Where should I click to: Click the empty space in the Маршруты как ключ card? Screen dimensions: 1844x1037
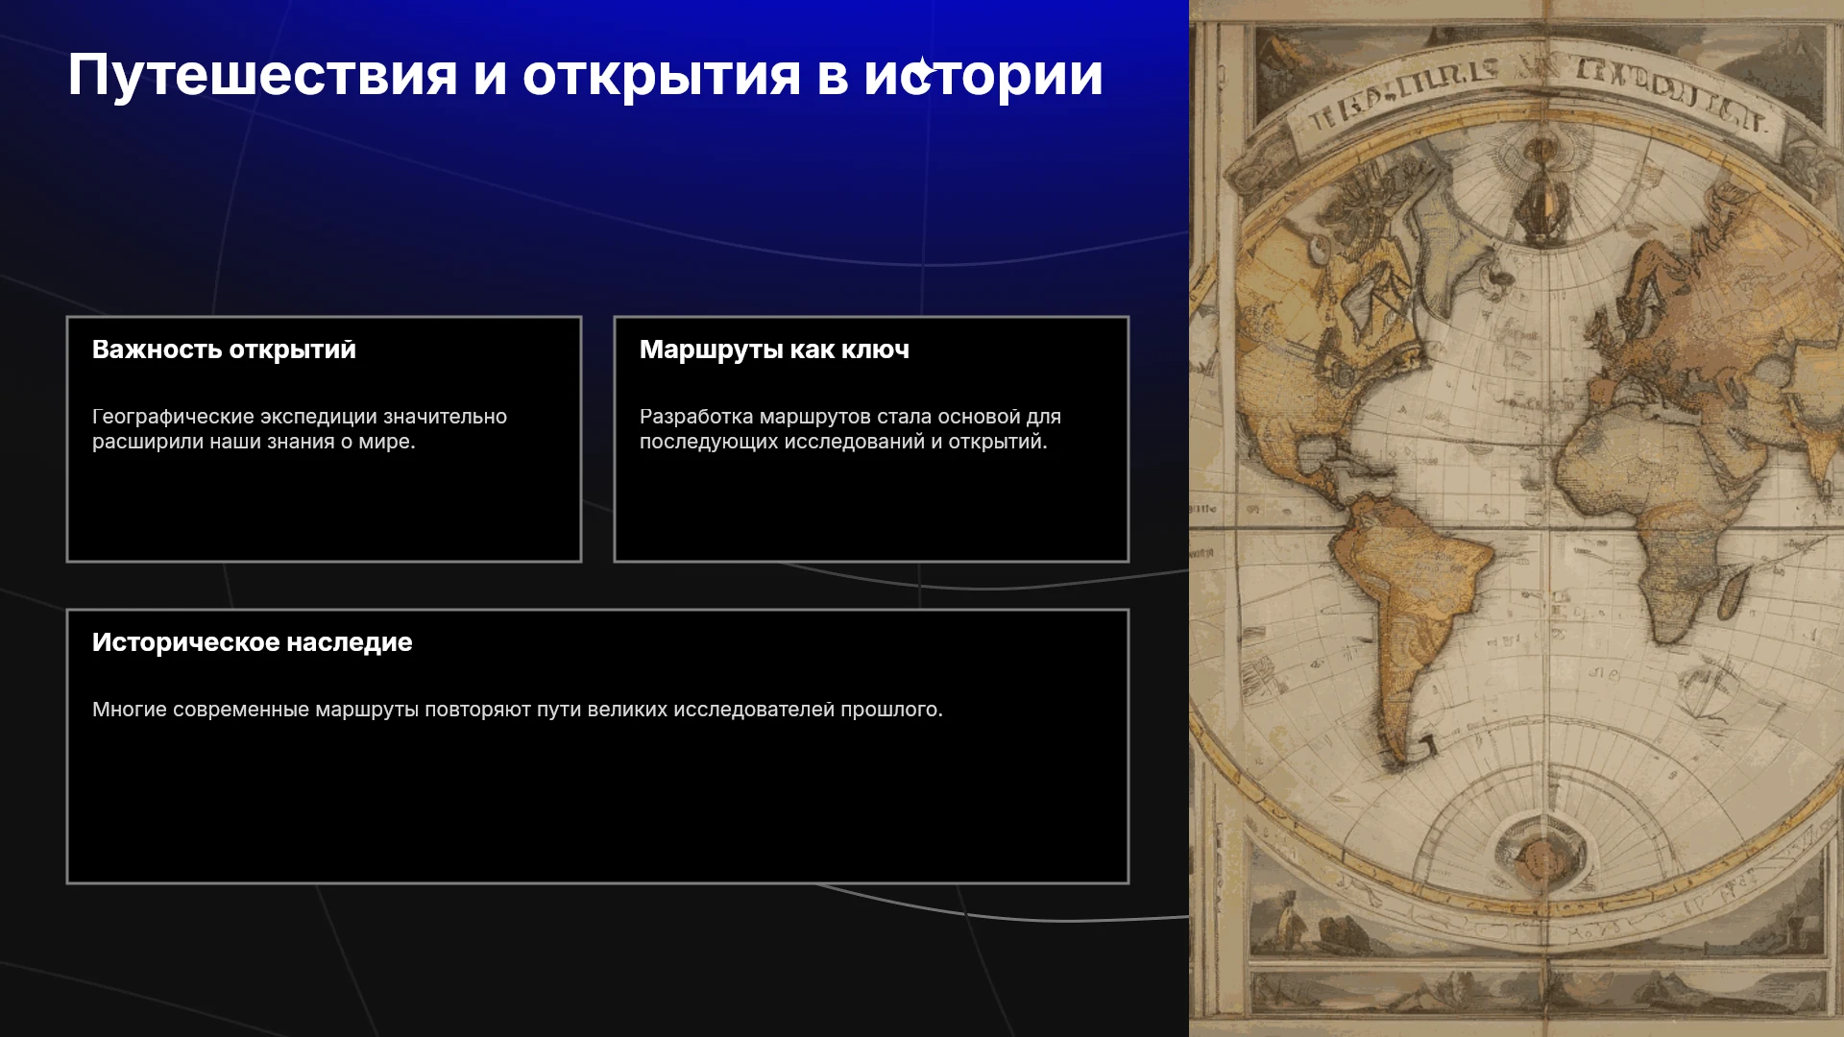point(871,509)
